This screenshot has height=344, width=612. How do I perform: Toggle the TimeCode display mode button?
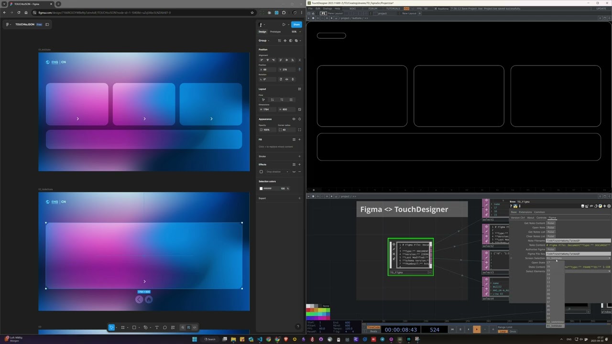[373, 328]
